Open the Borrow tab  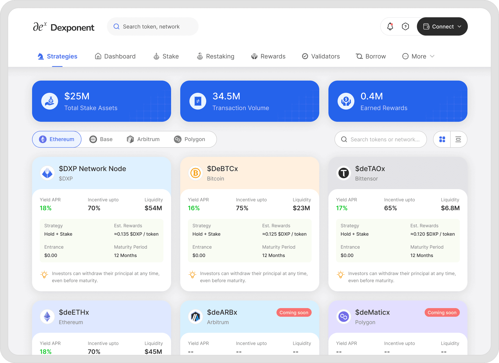coord(371,56)
